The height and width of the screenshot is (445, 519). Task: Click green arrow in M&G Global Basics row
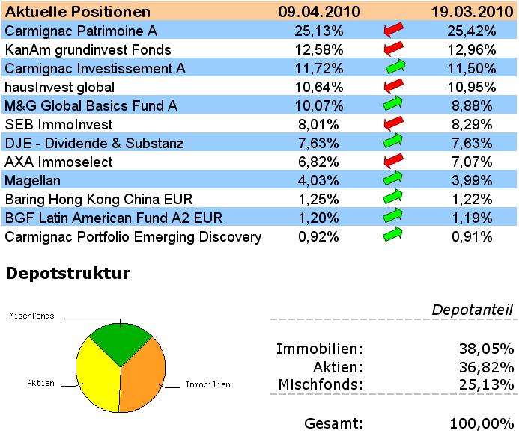(x=393, y=105)
